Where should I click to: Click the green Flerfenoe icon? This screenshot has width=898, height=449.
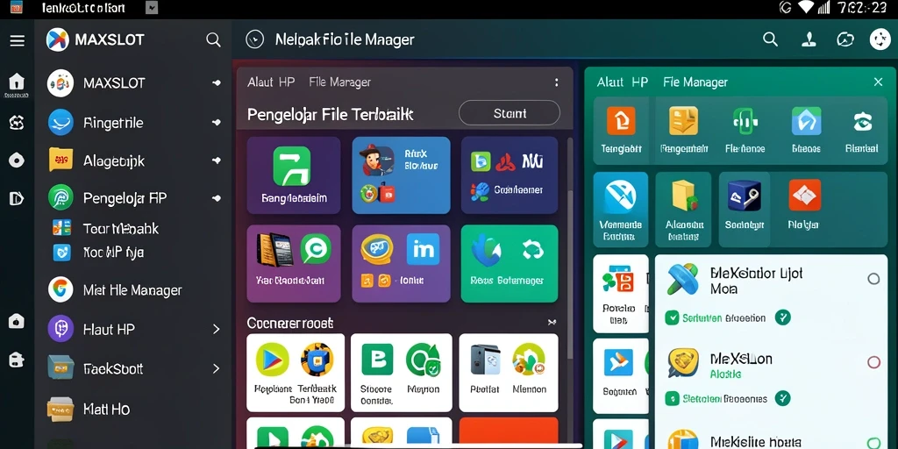[x=745, y=121]
